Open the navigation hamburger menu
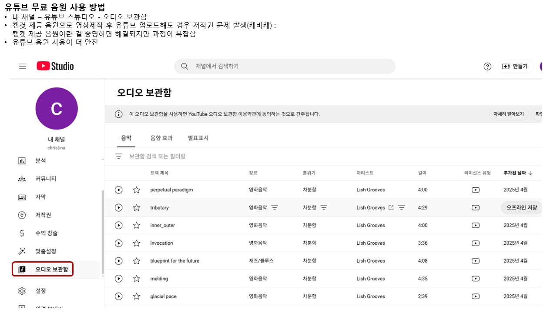 pyautogui.click(x=22, y=66)
